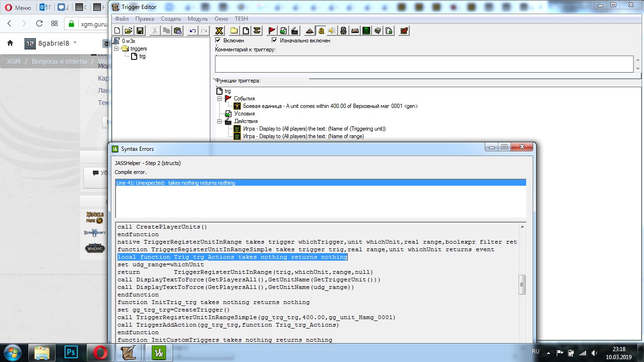
Task: Open Photoshop from the taskbar
Action: 72,352
